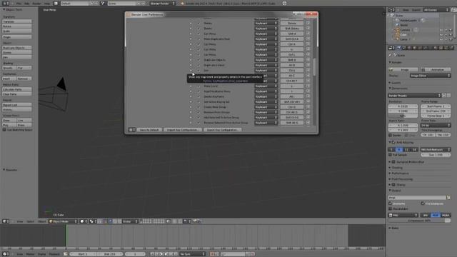Click the Compression slider
The image size is (457, 257).
point(419,221)
